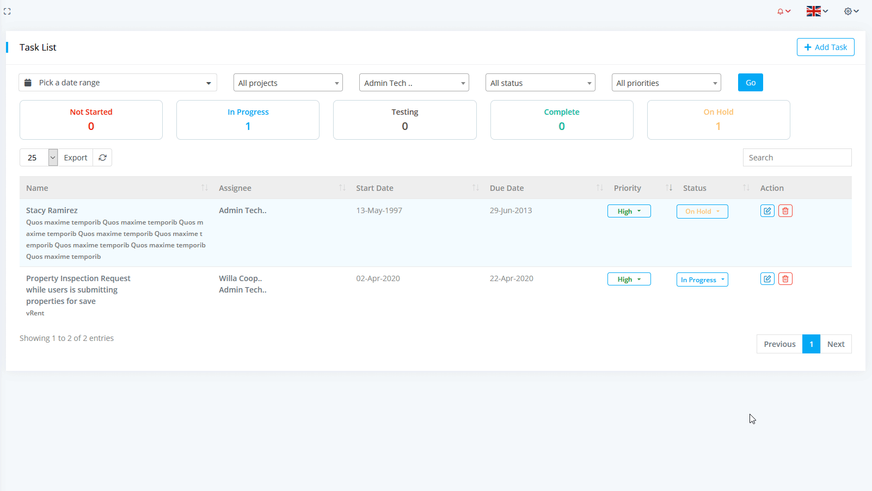Viewport: 872px width, 491px height.
Task: Click the fullscreen toggle icon
Action: click(7, 11)
